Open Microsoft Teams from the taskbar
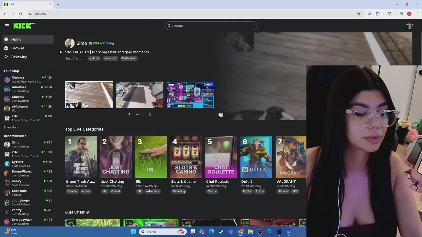Viewport: 422px width, 237px height. click(231, 232)
